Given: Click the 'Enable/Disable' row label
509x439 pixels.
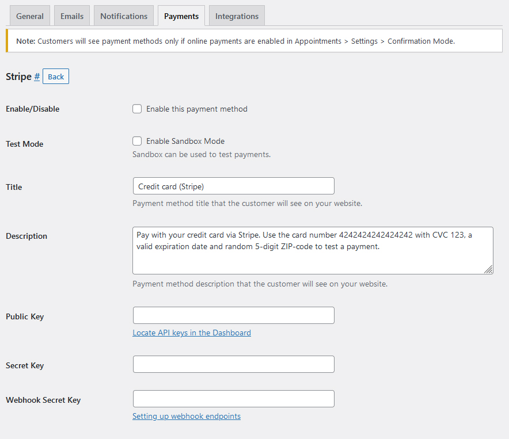Looking at the screenshot, I should 32,109.
